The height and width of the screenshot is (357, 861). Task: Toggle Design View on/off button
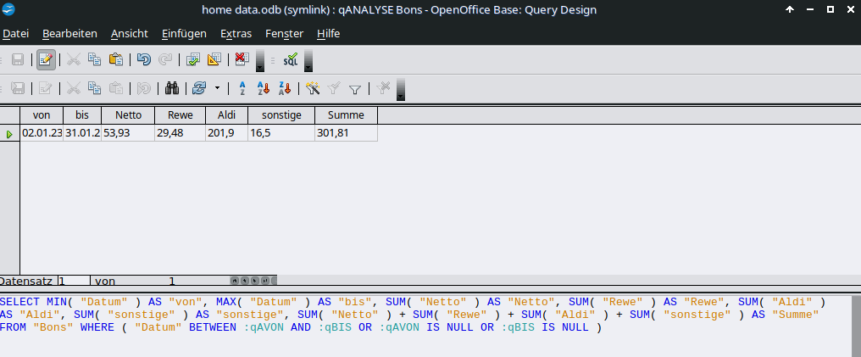214,60
